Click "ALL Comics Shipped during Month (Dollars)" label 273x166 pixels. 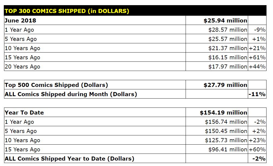[71, 94]
